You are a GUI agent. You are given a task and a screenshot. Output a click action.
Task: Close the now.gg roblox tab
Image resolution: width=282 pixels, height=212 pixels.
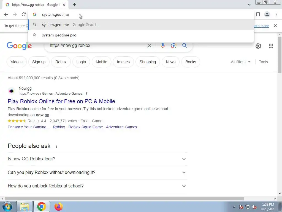tap(64, 5)
